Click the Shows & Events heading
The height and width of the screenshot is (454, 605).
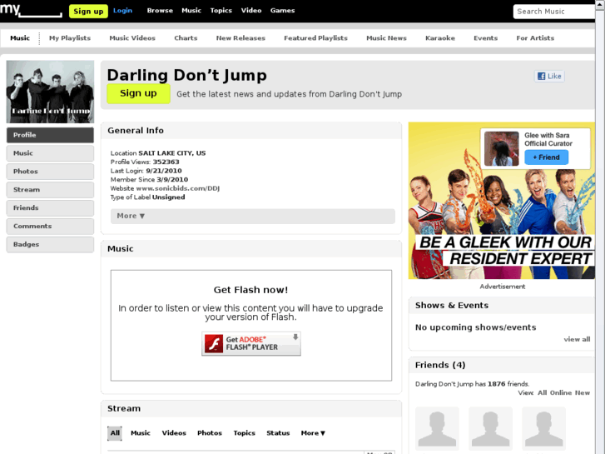pyautogui.click(x=452, y=305)
